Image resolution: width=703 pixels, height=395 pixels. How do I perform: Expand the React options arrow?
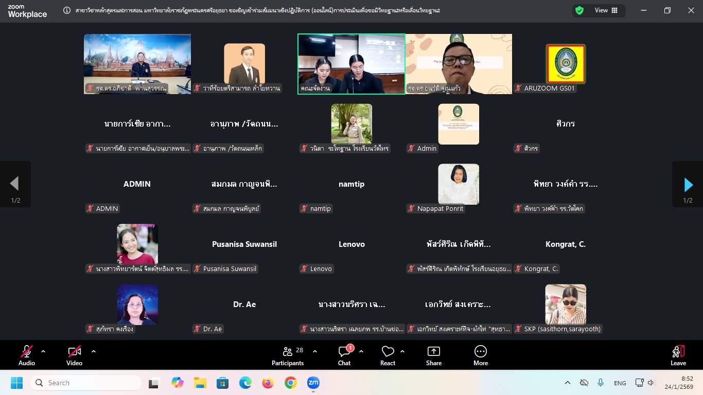(x=402, y=352)
